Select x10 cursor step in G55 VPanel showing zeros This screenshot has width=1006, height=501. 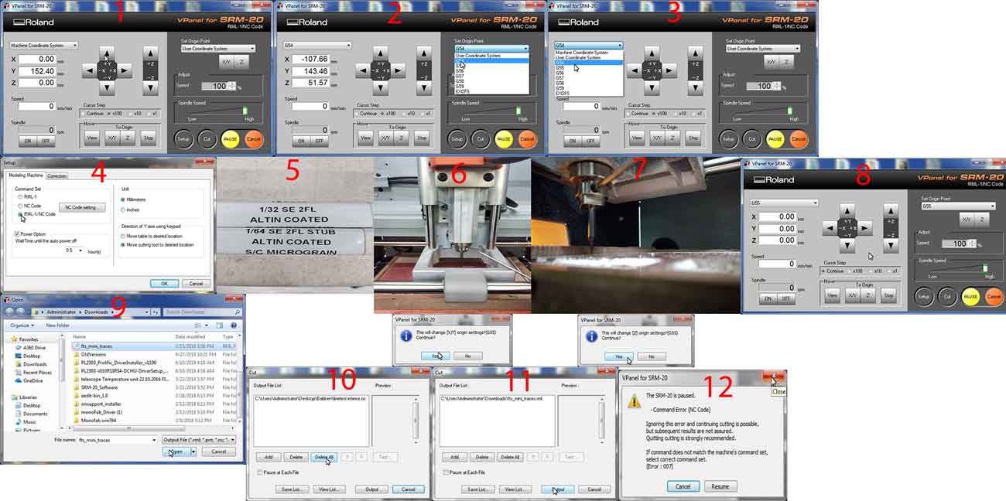point(868,271)
